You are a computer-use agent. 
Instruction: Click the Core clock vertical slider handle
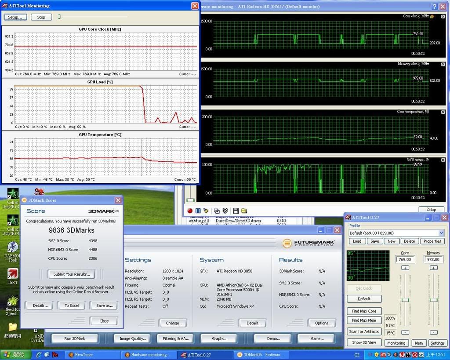pos(405,300)
